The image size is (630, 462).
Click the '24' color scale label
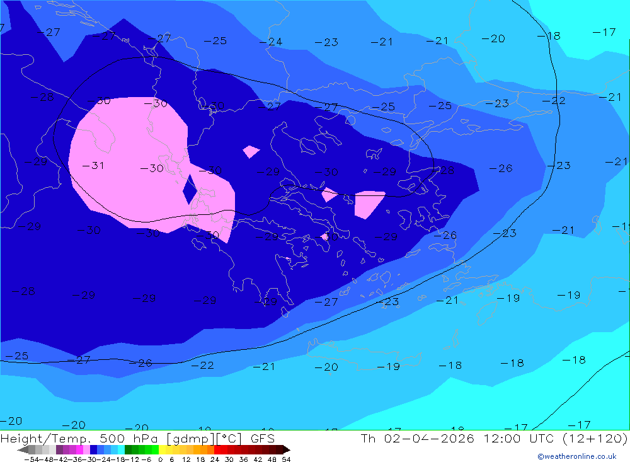pos(215,459)
